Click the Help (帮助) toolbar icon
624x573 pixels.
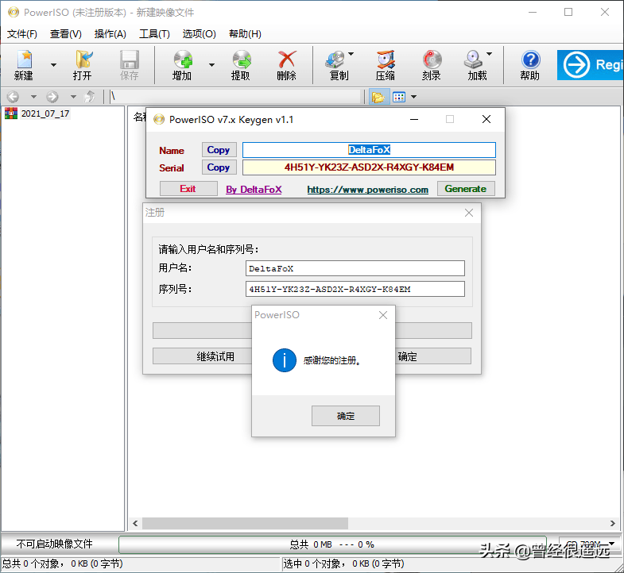[x=530, y=65]
